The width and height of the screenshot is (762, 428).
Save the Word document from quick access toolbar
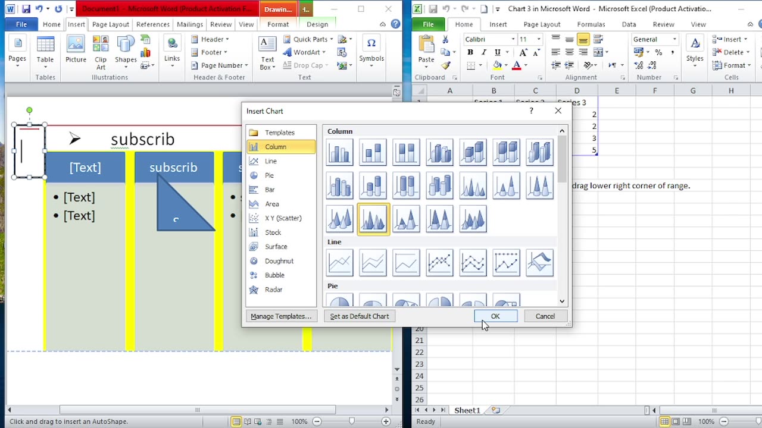[x=26, y=9]
